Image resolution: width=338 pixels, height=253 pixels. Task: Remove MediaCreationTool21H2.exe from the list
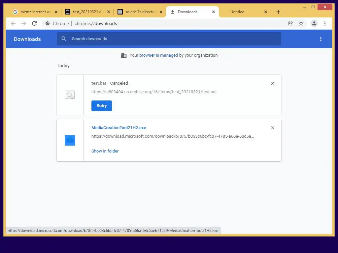click(272, 128)
